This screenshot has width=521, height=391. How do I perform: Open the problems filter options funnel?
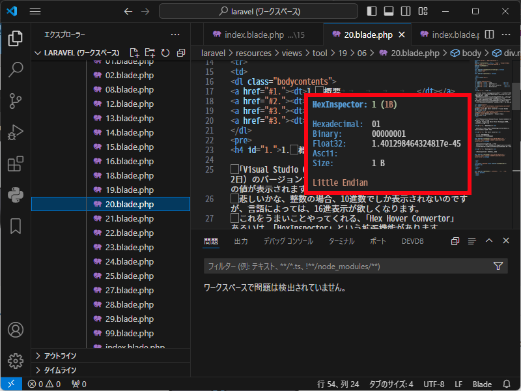click(498, 266)
